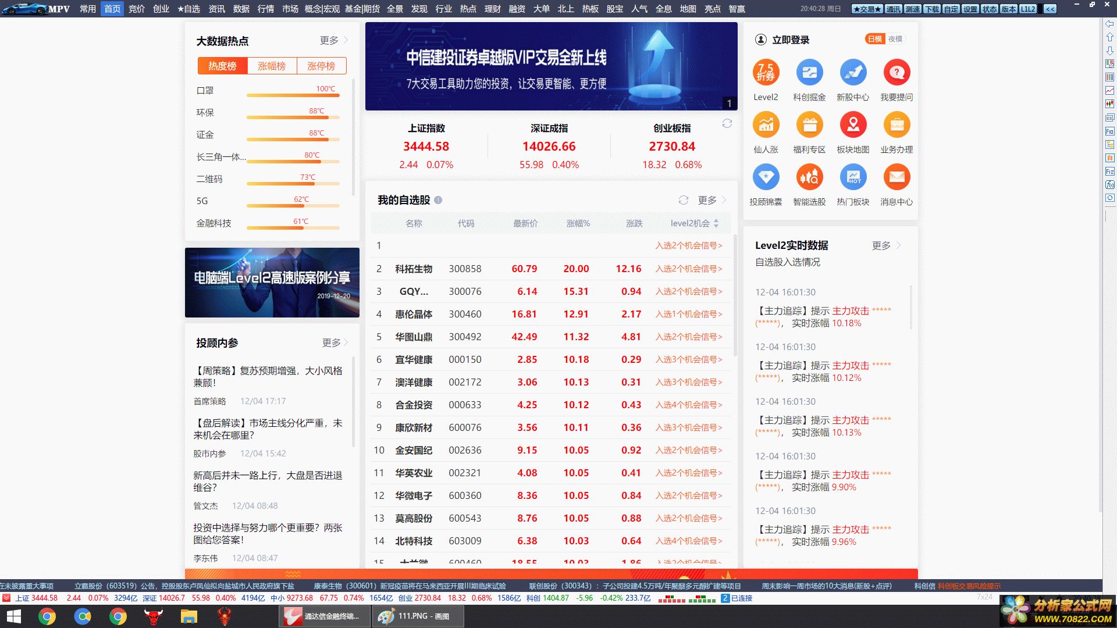The image size is (1117, 628).
Task: Select the 涨停榜 tab
Action: (321, 66)
